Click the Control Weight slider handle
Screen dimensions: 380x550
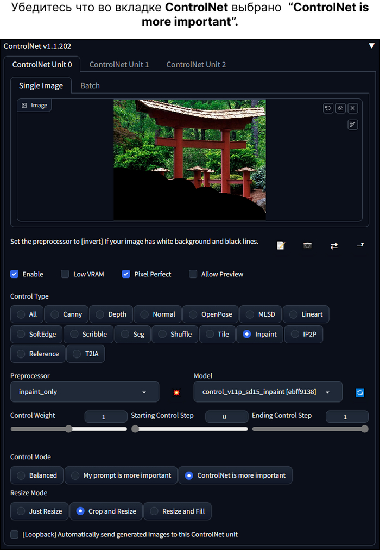(x=68, y=429)
